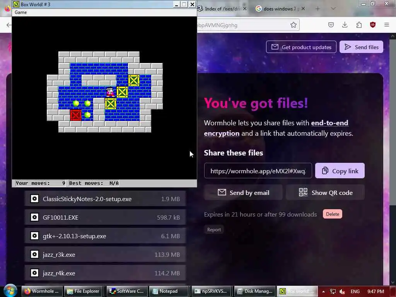
Task: Click the Send files button
Action: (361, 47)
